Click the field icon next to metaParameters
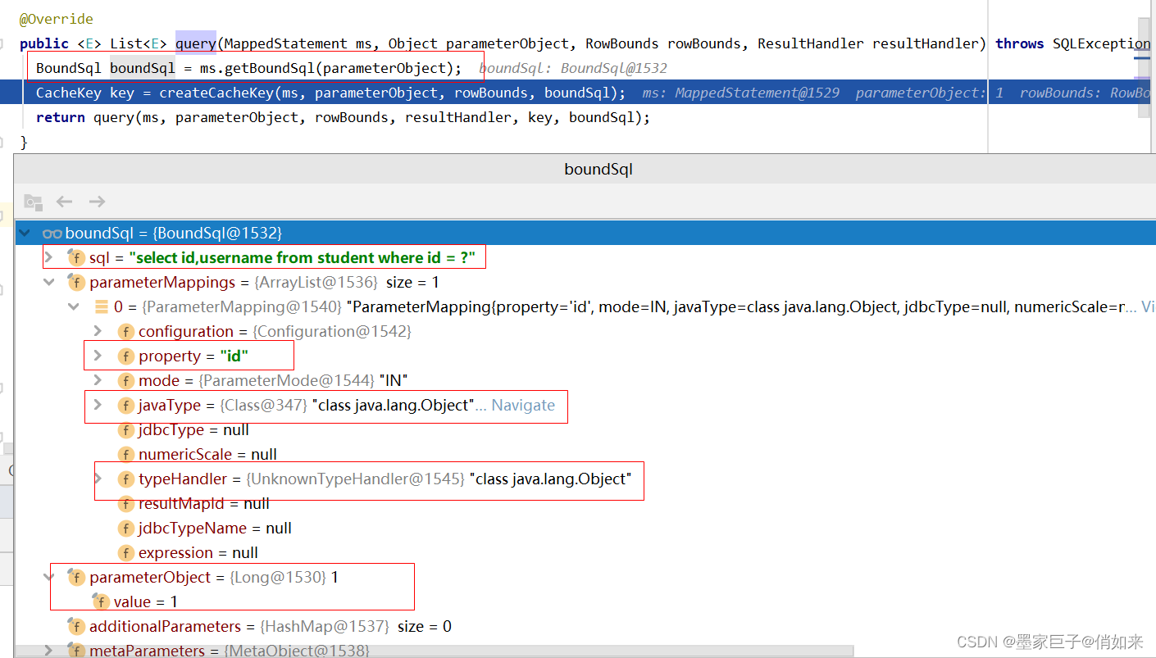The width and height of the screenshot is (1156, 658). coord(76,651)
